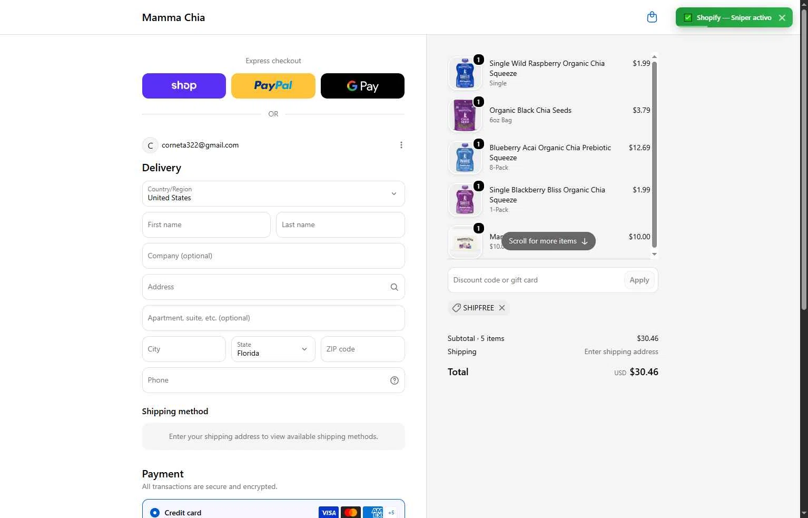808x518 pixels.
Task: Click the SHIPFREE discount tag icon
Action: 457,308
